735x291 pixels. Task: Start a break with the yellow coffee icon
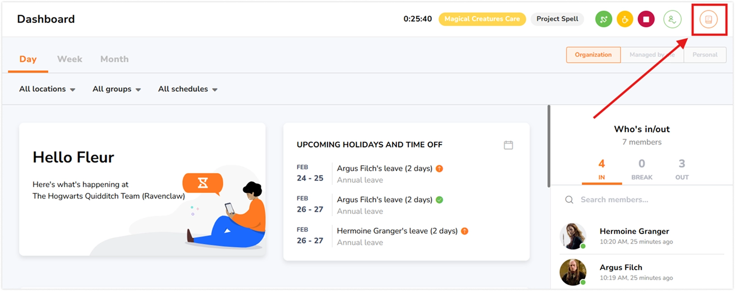625,19
